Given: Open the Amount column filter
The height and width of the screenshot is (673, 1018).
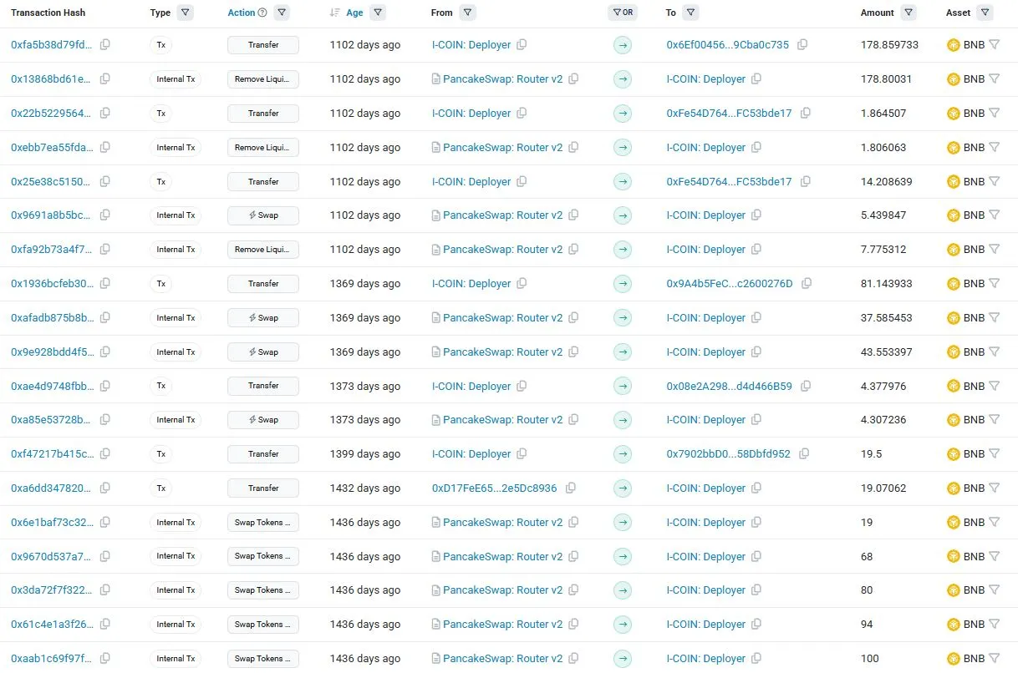Looking at the screenshot, I should (x=909, y=13).
